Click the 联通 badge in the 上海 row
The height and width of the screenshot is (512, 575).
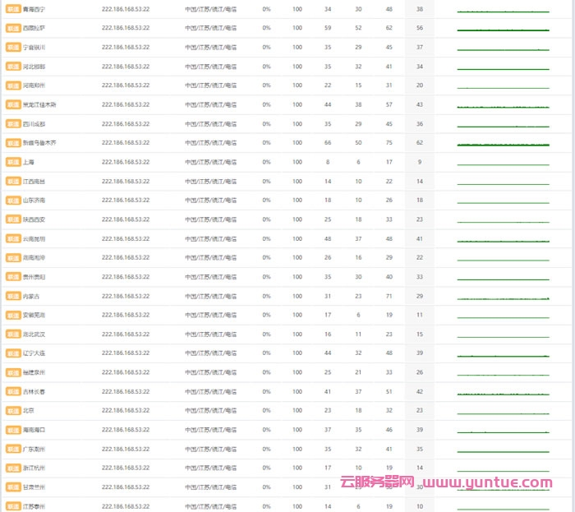(12, 162)
